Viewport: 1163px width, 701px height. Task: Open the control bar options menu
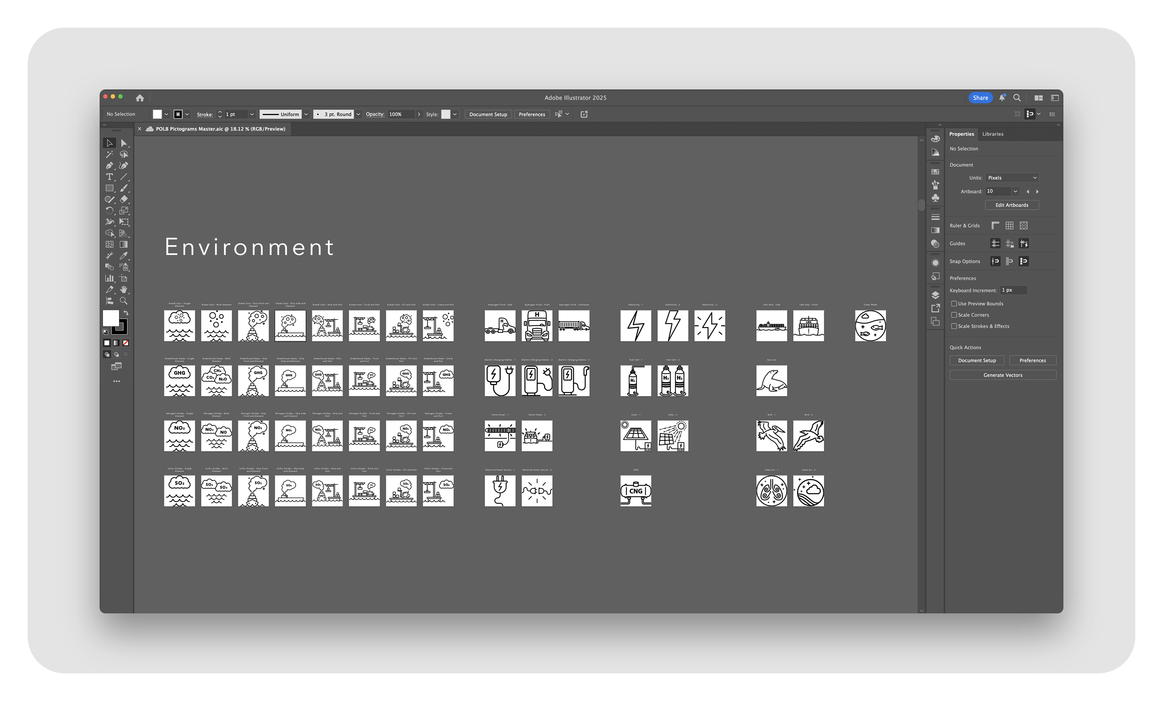pos(1052,114)
